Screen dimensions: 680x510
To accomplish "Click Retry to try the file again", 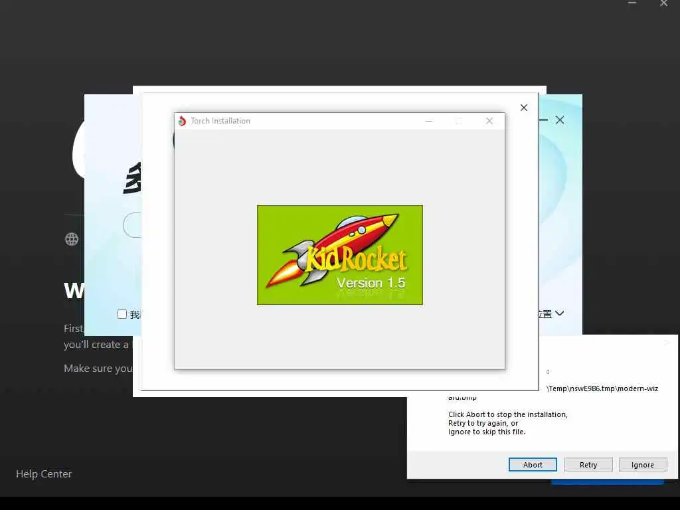I will point(588,464).
